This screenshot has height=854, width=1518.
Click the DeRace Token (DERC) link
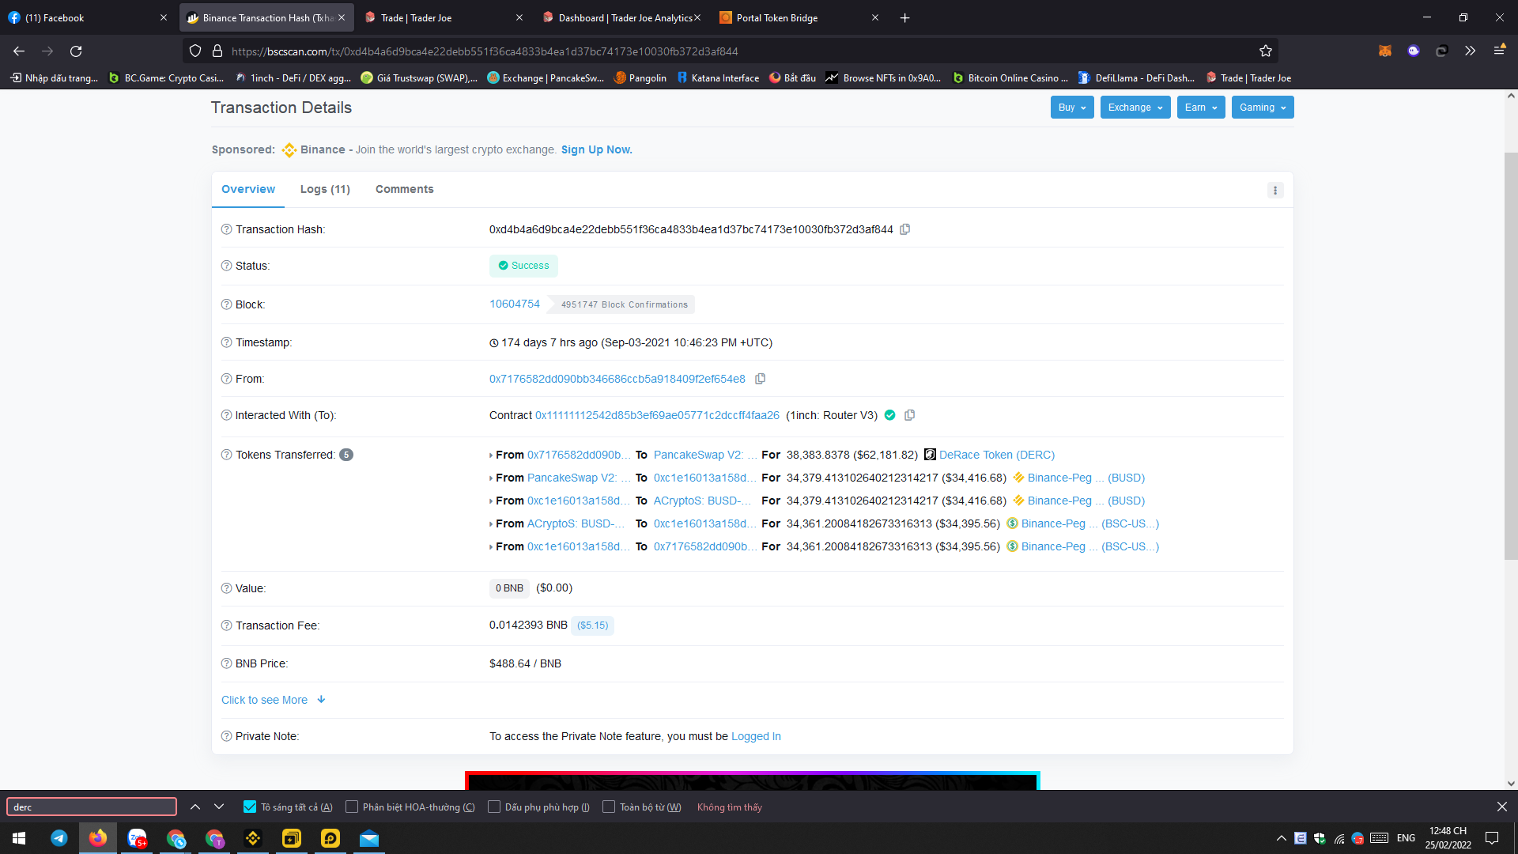[996, 455]
